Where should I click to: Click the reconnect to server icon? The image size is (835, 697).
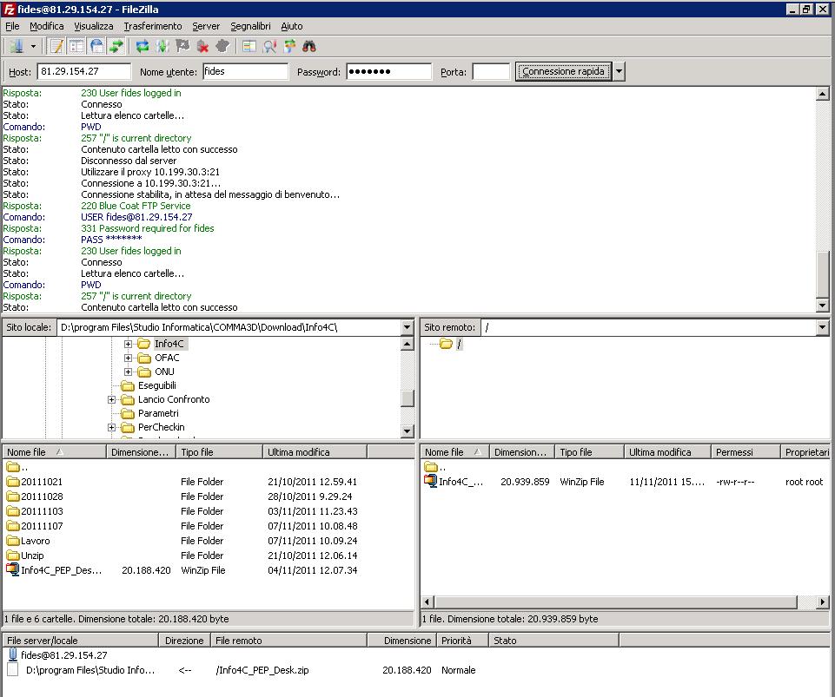[x=222, y=46]
